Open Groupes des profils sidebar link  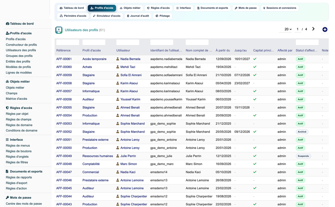(x=19, y=56)
